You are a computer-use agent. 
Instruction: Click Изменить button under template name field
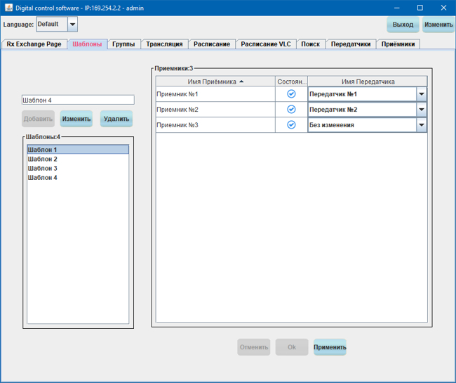76,119
